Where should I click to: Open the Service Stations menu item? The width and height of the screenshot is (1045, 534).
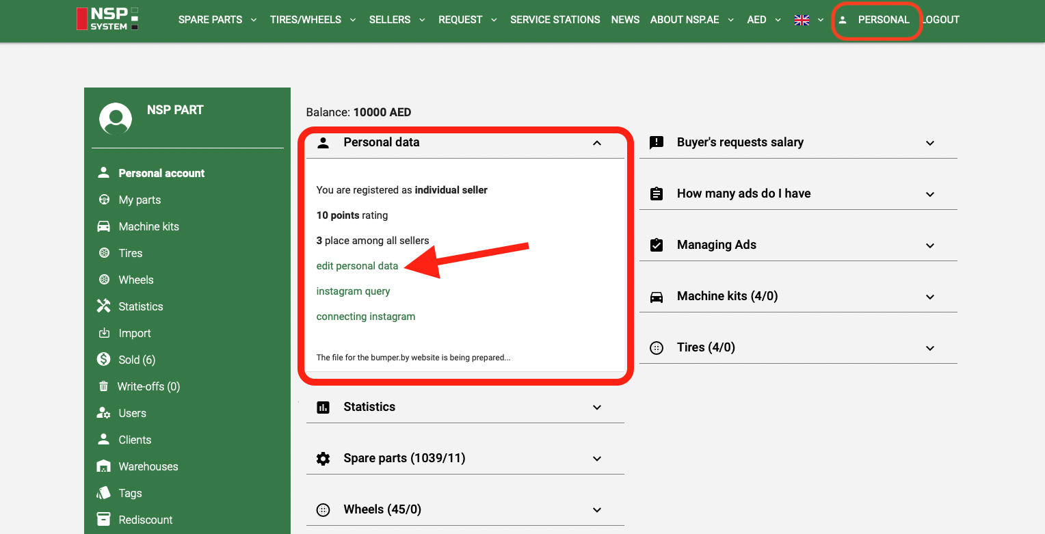(x=555, y=20)
